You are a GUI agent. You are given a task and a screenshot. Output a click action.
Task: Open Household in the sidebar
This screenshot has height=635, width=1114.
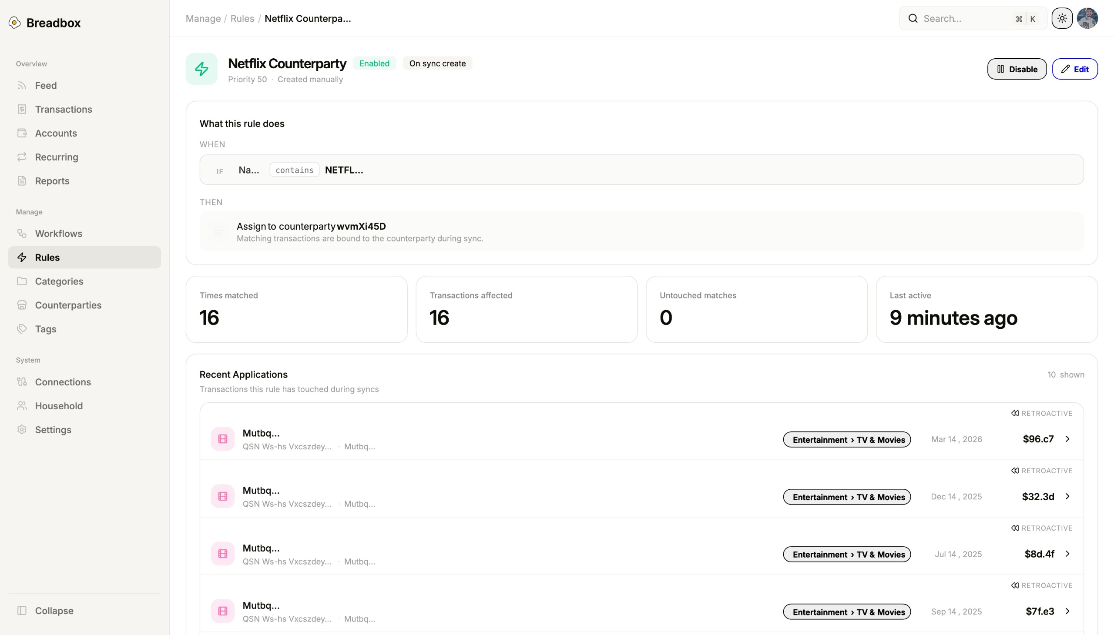pos(84,406)
